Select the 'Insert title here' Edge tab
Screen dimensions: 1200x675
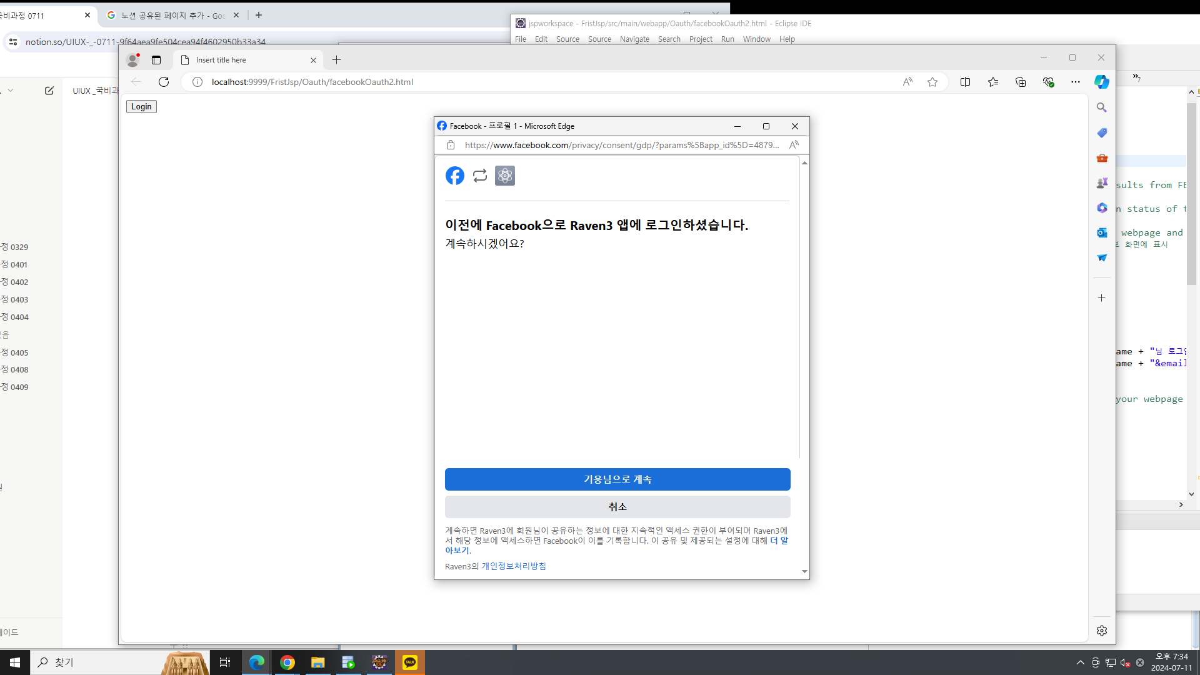click(x=249, y=60)
